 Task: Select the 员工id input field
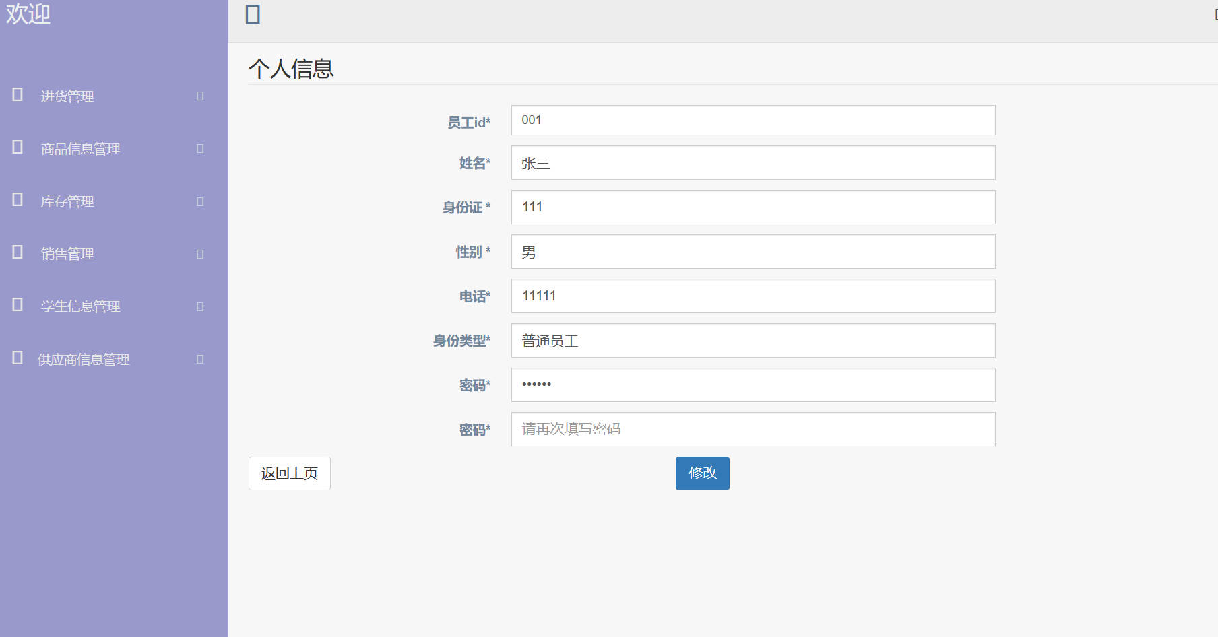pyautogui.click(x=752, y=121)
